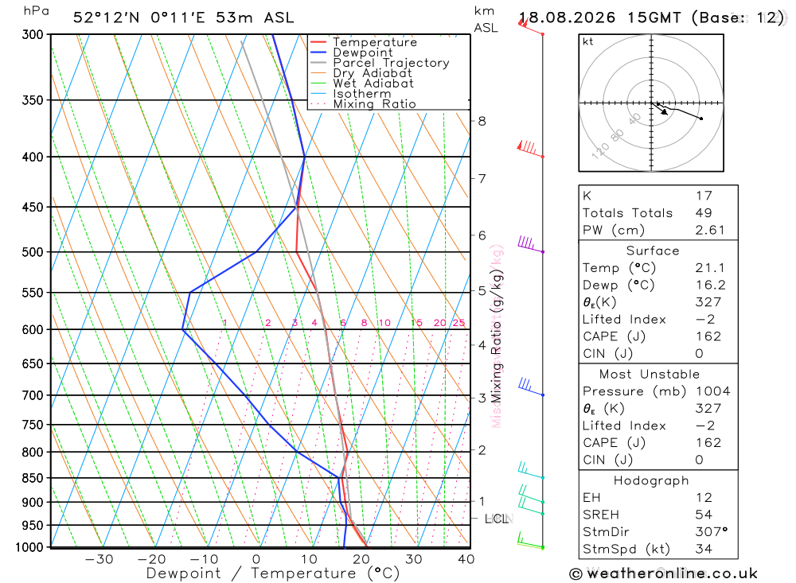The width and height of the screenshot is (796, 583).
Task: Select the SREH value 54
Action: pos(704,515)
